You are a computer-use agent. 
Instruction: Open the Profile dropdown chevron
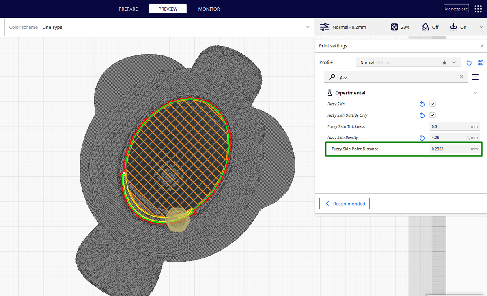coord(454,62)
